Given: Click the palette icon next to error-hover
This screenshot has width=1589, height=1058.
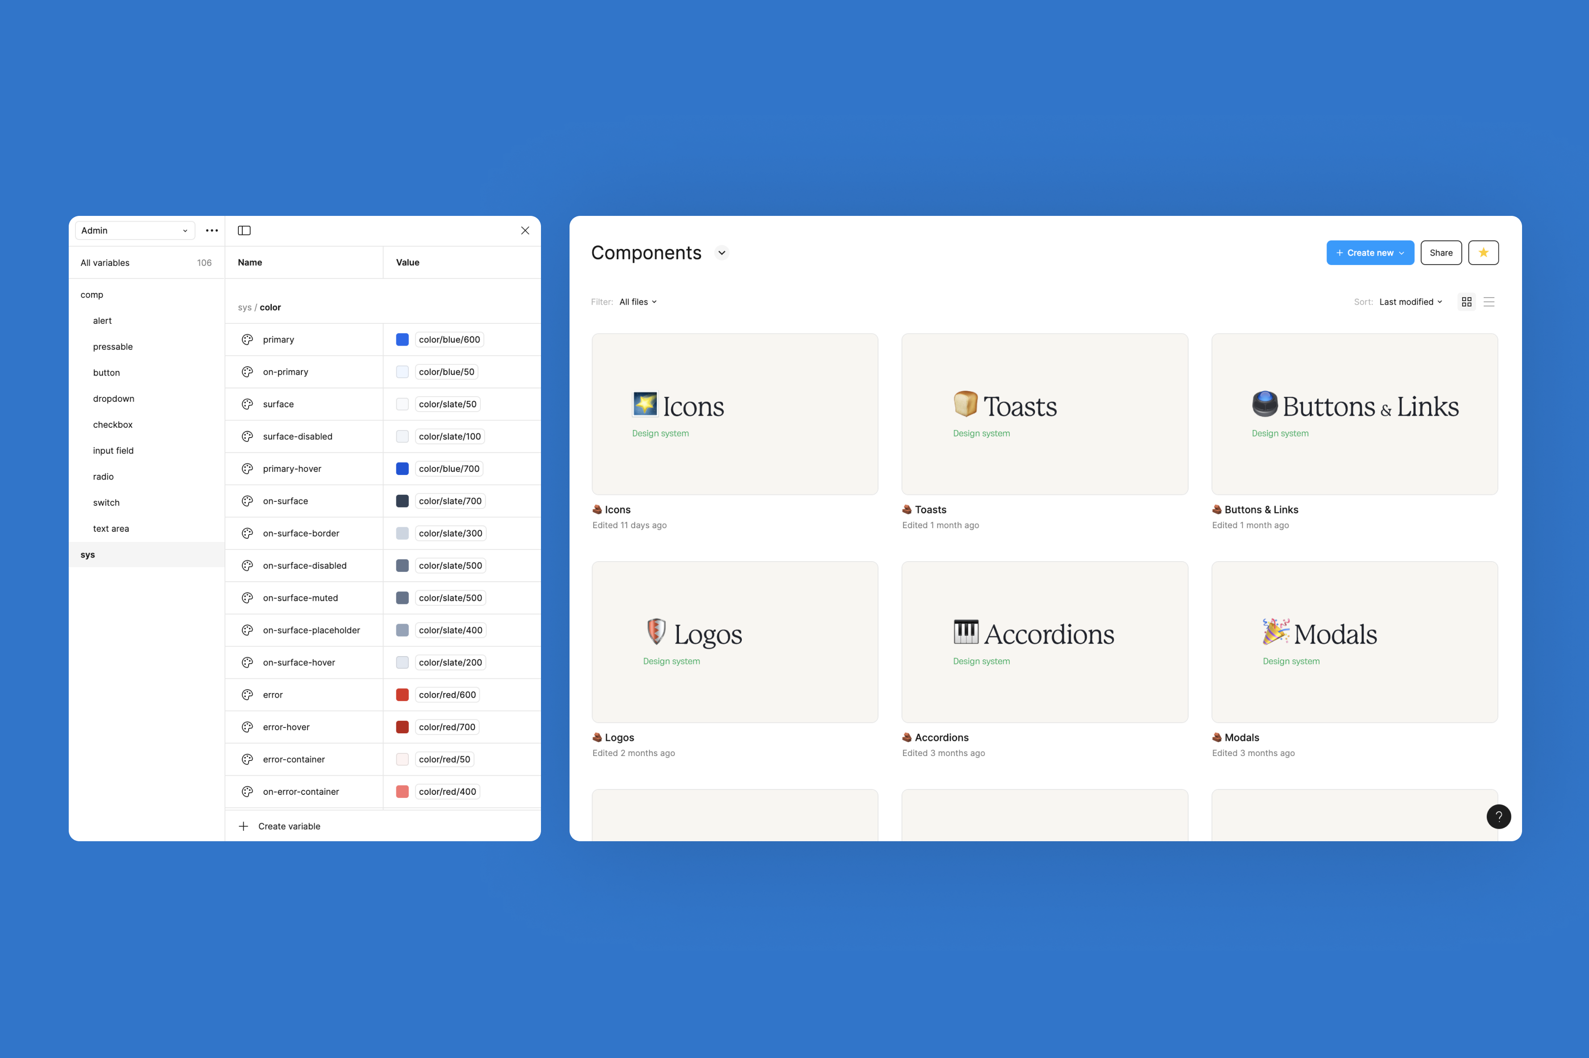Looking at the screenshot, I should click(x=248, y=727).
